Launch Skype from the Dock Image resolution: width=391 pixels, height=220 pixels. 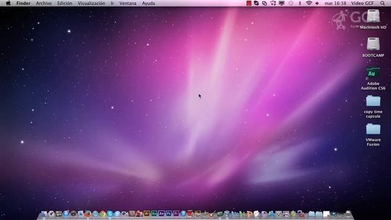click(x=110, y=214)
